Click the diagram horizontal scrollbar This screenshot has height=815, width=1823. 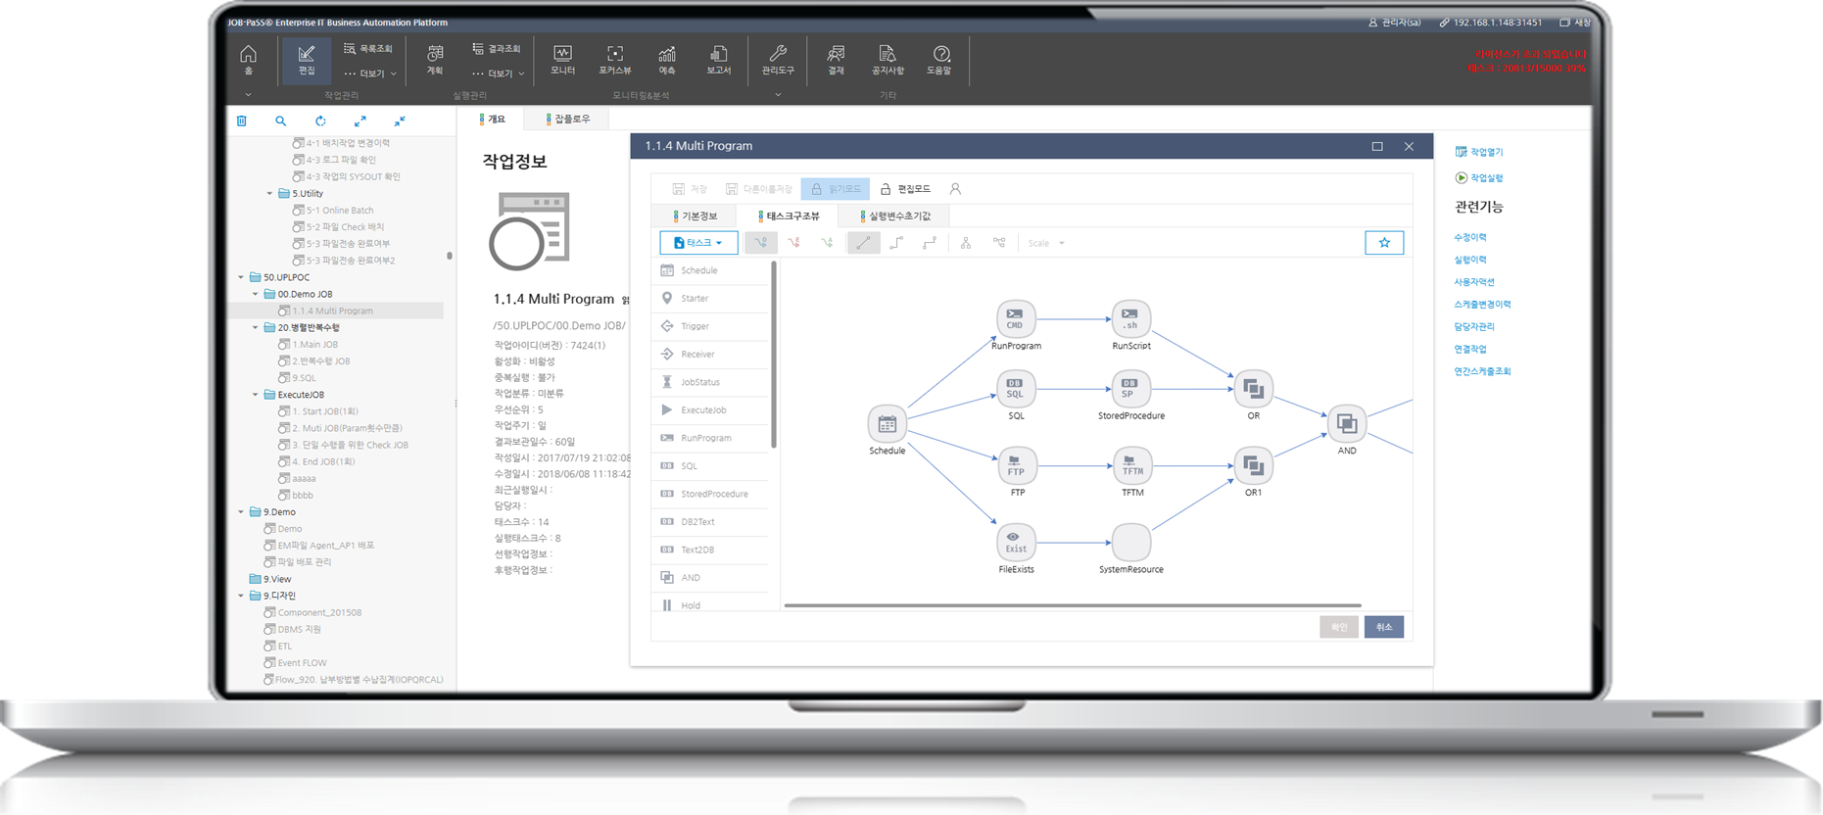(x=1072, y=605)
